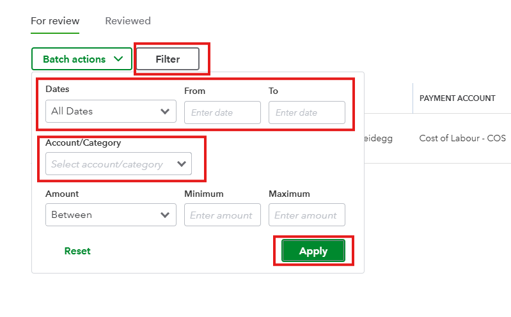Click the 'Between' text in Amount dropdown
The width and height of the screenshot is (511, 317).
pyautogui.click(x=72, y=215)
